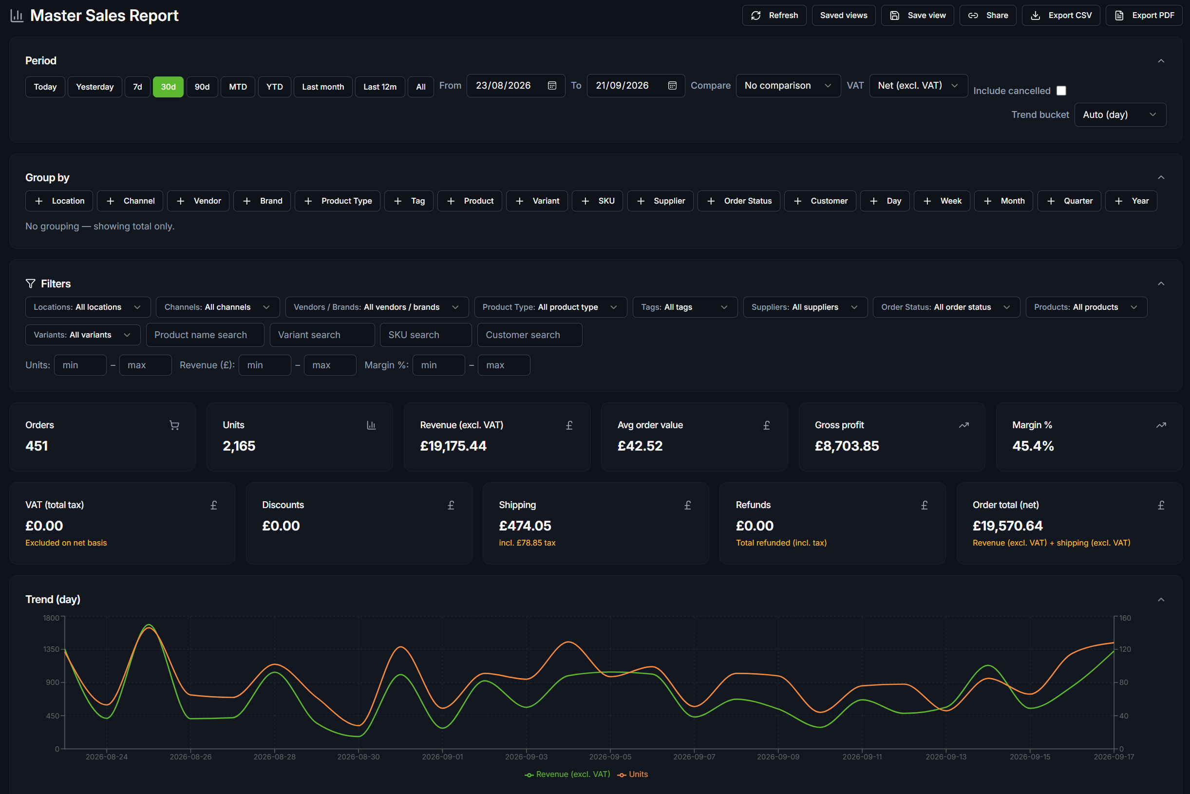Open the Locations filter dropdown
This screenshot has height=794, width=1190.
pos(88,307)
